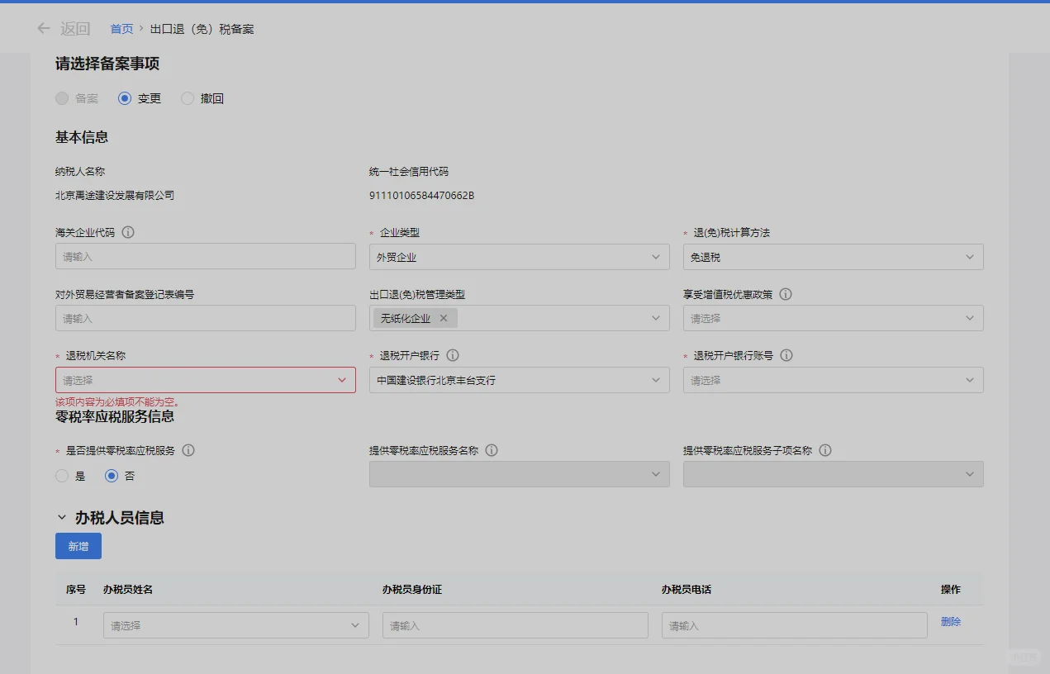This screenshot has width=1050, height=674.
Task: Click info icon beside 提供零税率应税服务名称
Action: [x=492, y=450]
